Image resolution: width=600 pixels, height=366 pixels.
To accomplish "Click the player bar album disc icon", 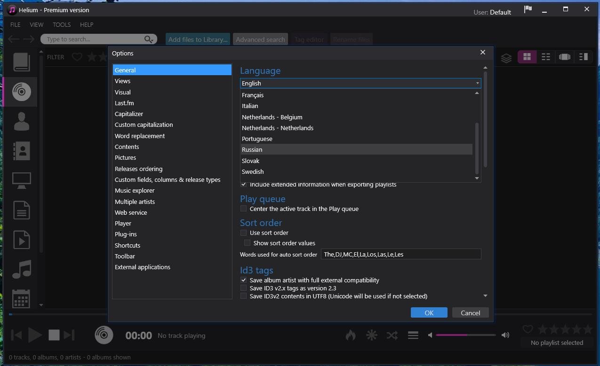I will 104,335.
